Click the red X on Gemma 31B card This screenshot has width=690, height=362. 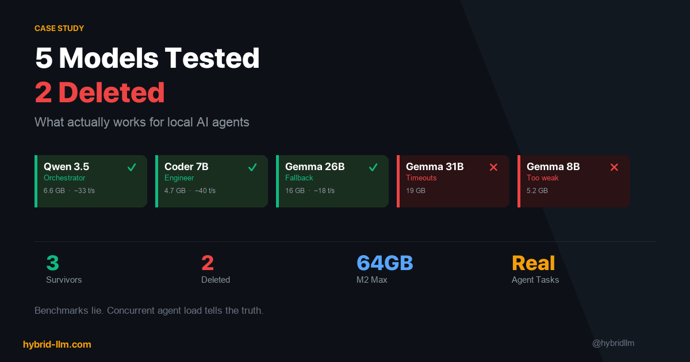pyautogui.click(x=493, y=167)
